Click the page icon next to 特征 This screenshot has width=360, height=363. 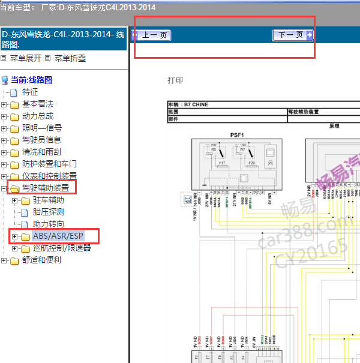pyautogui.click(x=14, y=92)
